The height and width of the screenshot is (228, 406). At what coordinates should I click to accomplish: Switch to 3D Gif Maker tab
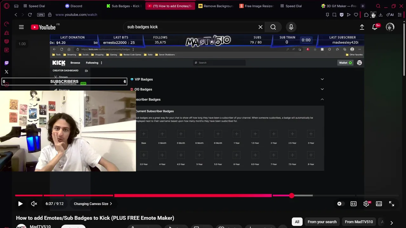point(339,6)
